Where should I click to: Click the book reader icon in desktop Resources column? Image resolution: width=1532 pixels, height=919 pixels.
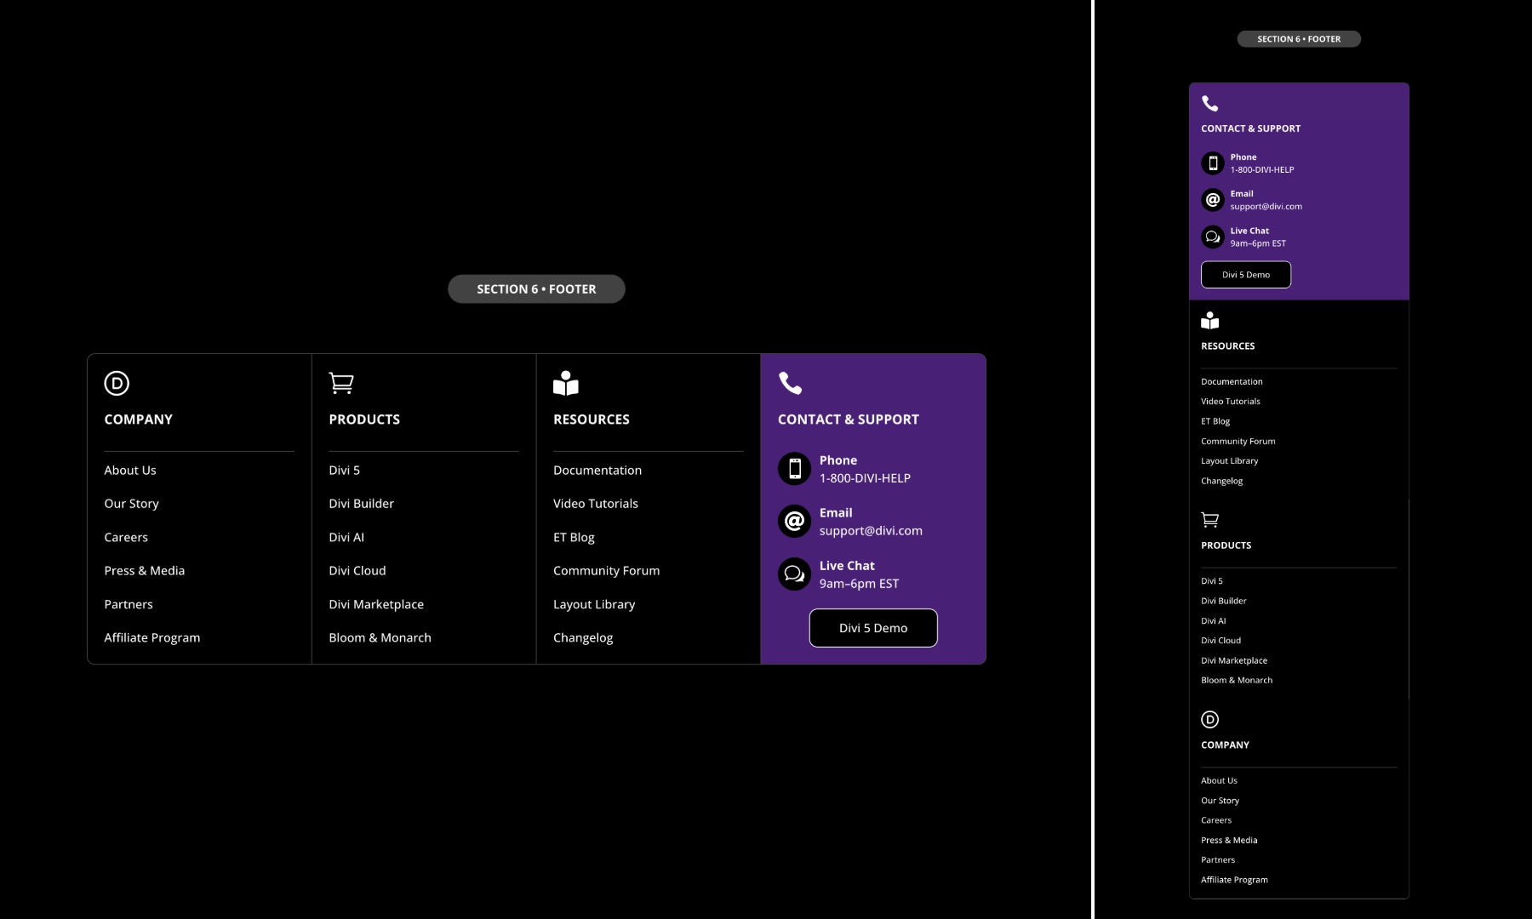point(566,383)
